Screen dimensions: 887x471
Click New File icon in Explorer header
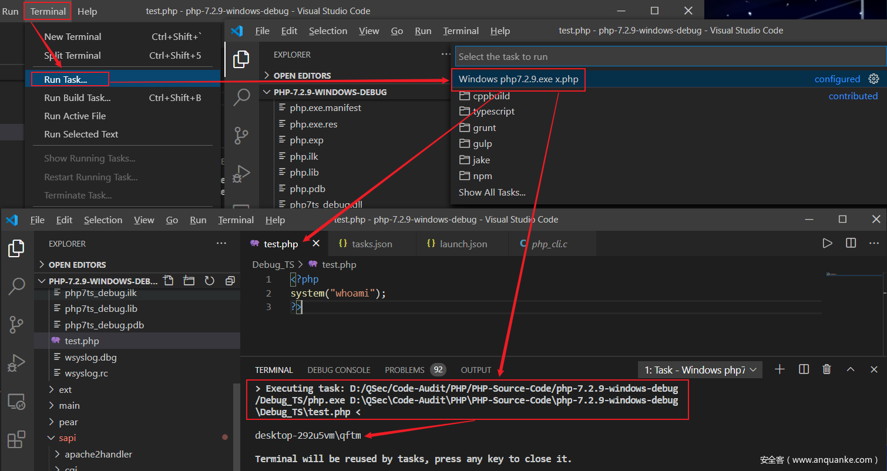pos(169,281)
